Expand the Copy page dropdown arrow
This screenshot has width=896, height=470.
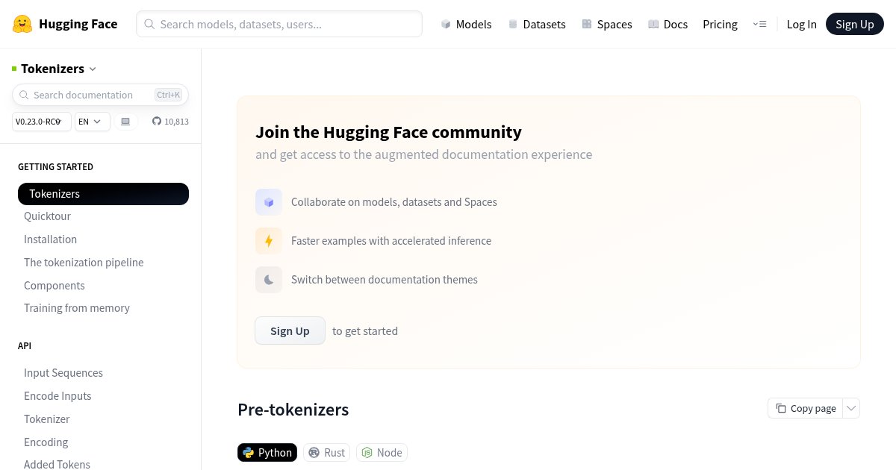(852, 408)
